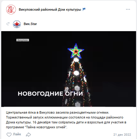Open the Вик.Star source page name
Screen dimensions: 137x139
click(x=30, y=24)
